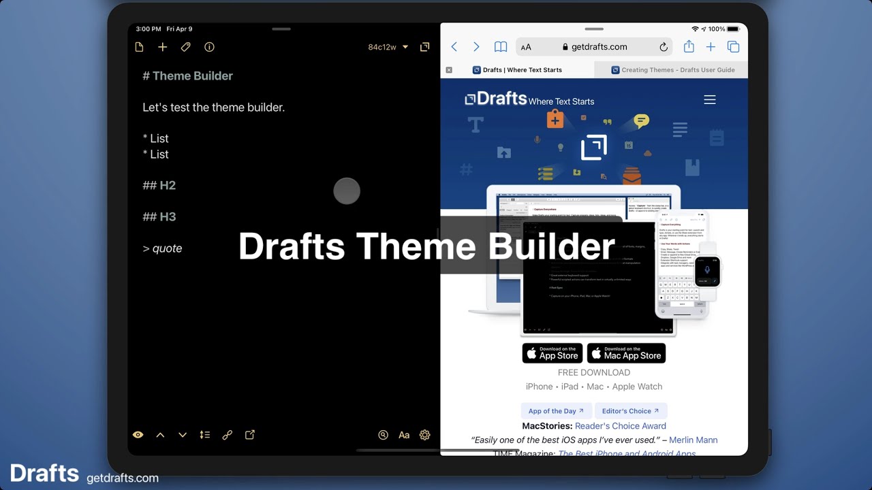Open the AA reader options
872x490 pixels.
coord(526,47)
